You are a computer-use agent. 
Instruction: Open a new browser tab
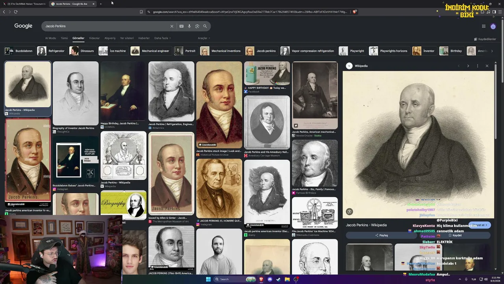pyautogui.click(x=101, y=4)
